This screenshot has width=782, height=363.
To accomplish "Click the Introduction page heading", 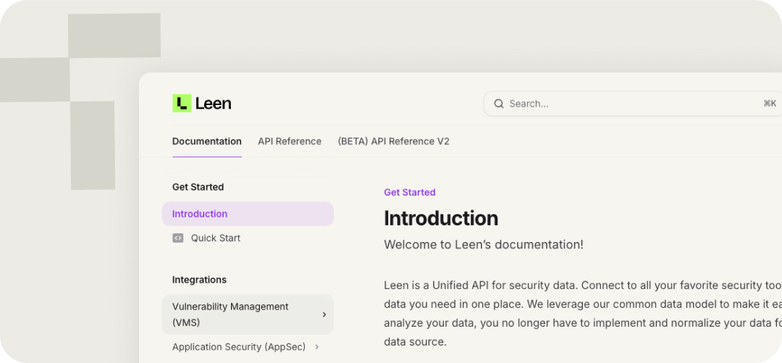I will [441, 218].
